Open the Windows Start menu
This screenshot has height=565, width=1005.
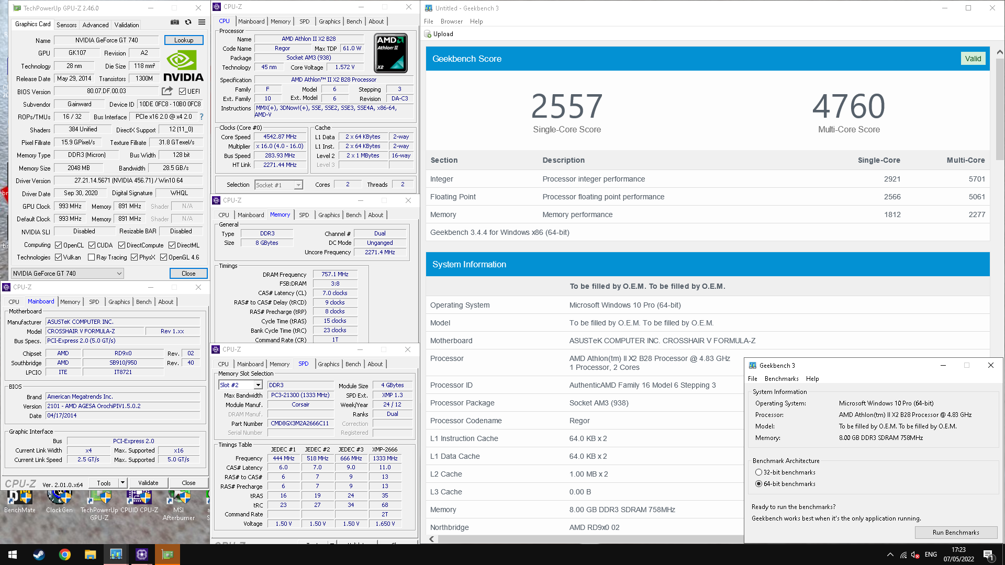click(x=13, y=555)
